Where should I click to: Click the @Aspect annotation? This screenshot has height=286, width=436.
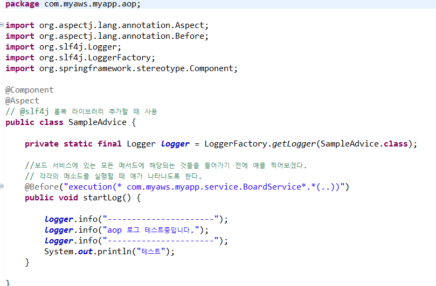22,101
